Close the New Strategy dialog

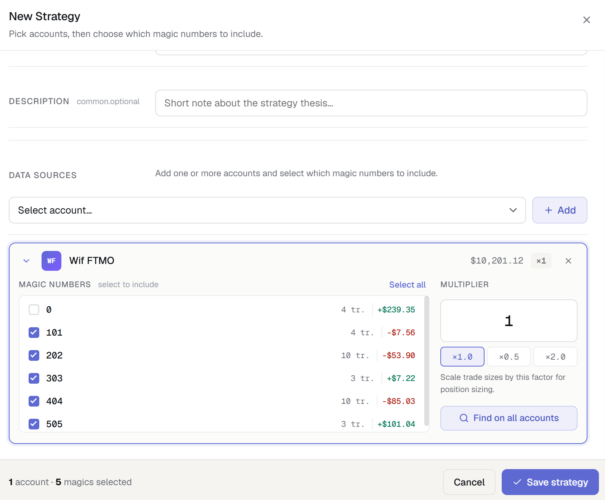coord(586,20)
